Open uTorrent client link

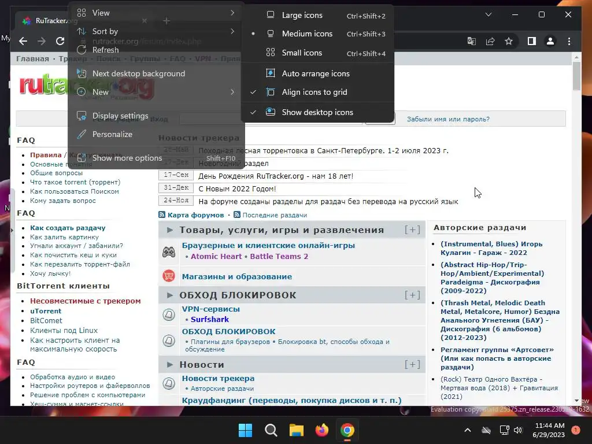pyautogui.click(x=46, y=310)
